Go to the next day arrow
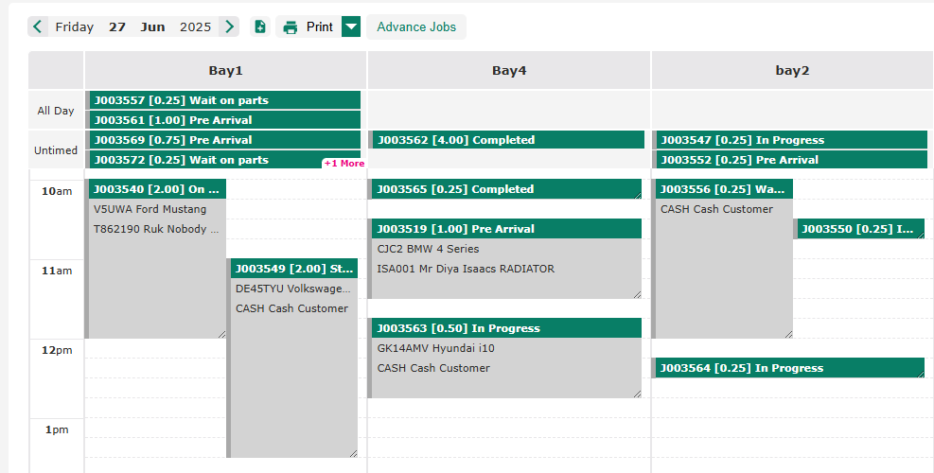 229,26
